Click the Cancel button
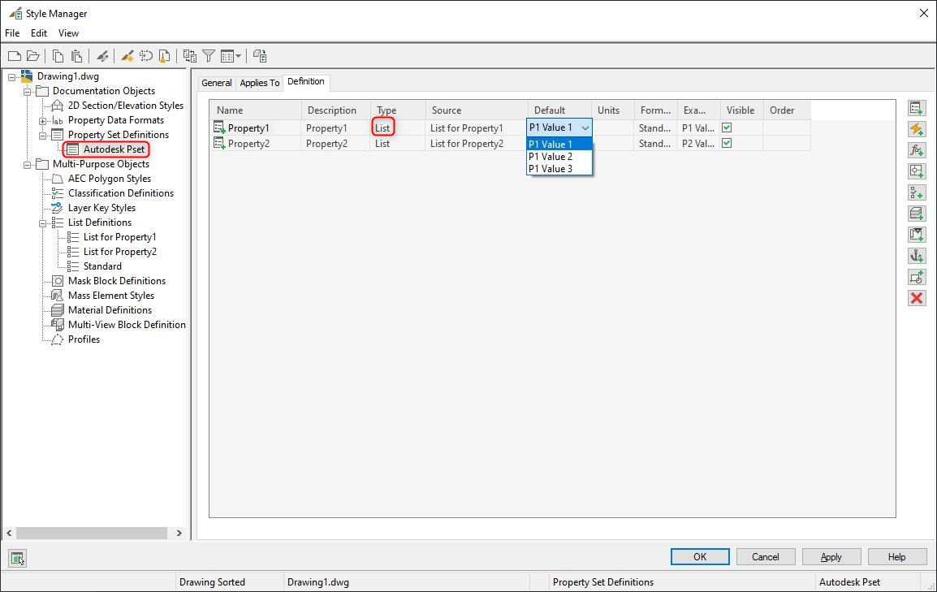Viewport: 937px width, 592px height. click(x=766, y=557)
